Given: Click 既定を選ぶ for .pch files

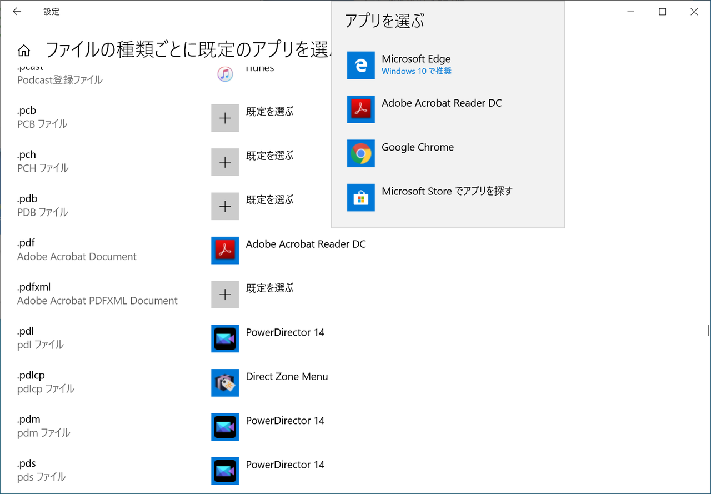Looking at the screenshot, I should click(269, 156).
